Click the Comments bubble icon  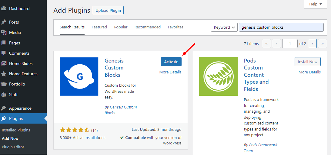click(x=4, y=53)
